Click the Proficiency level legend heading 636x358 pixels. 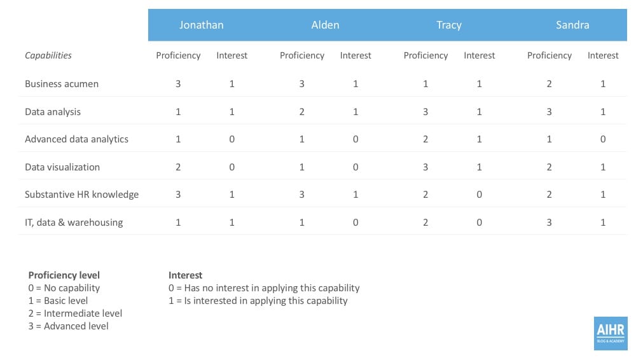(x=64, y=275)
